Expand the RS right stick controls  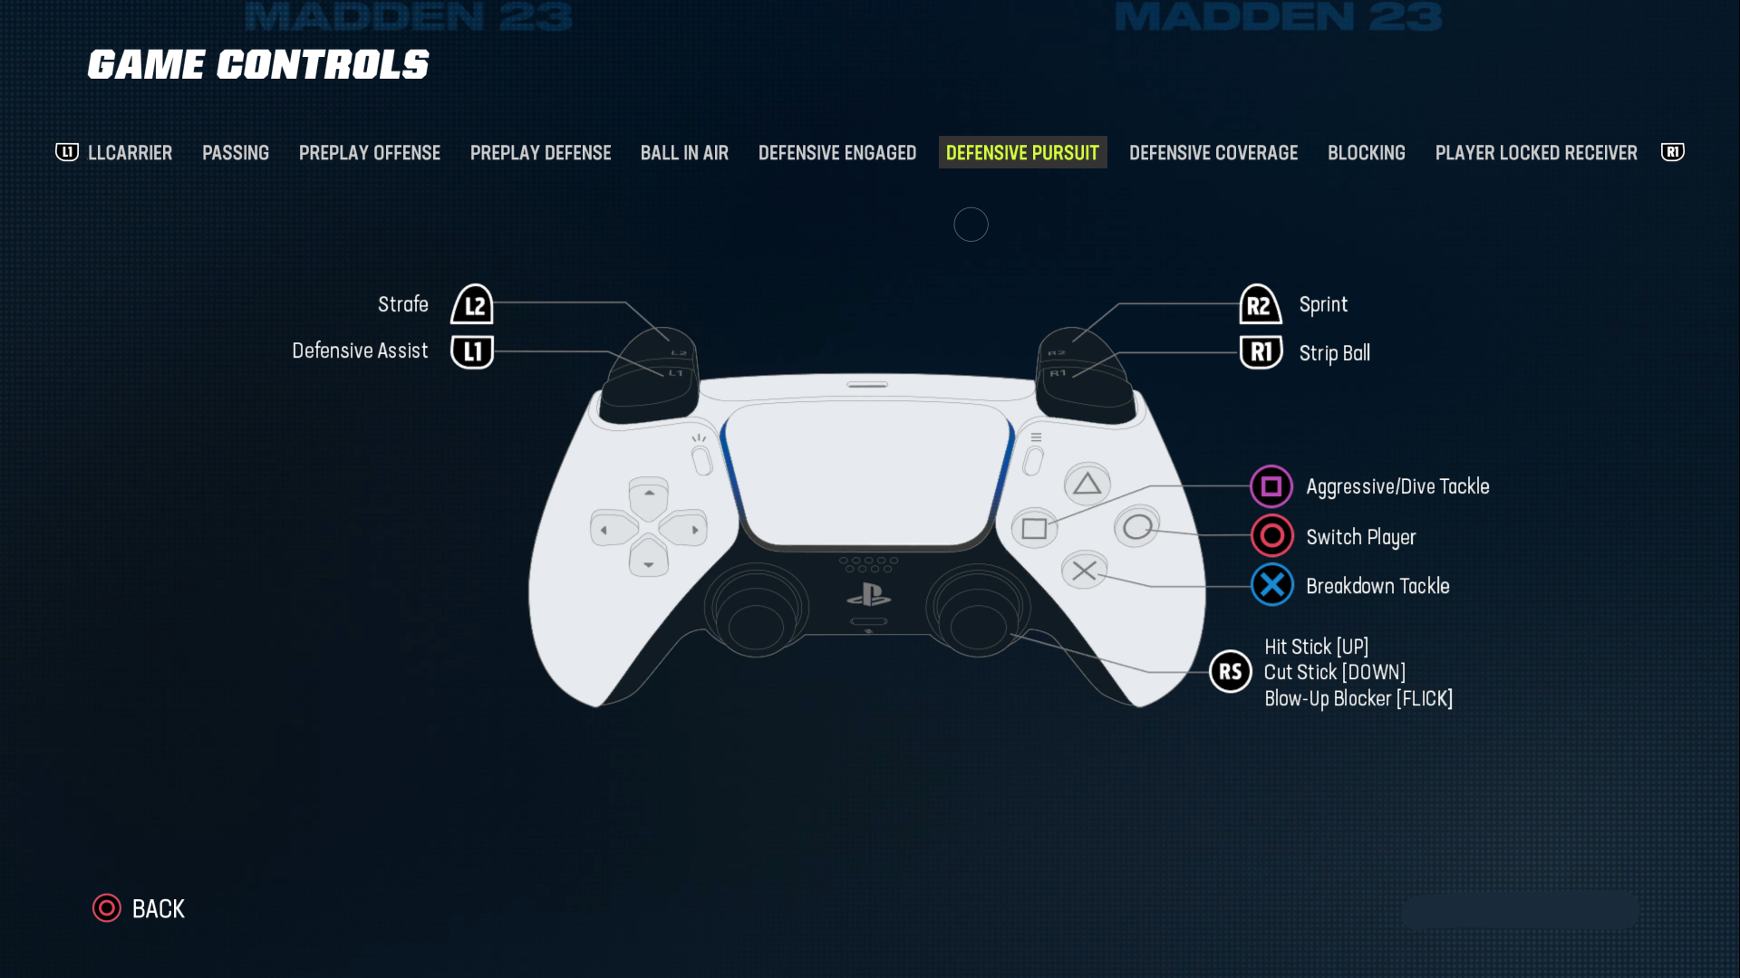pos(1232,671)
